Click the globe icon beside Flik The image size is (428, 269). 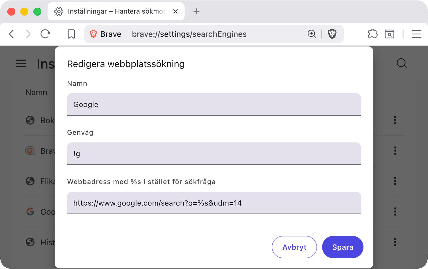coord(30,181)
